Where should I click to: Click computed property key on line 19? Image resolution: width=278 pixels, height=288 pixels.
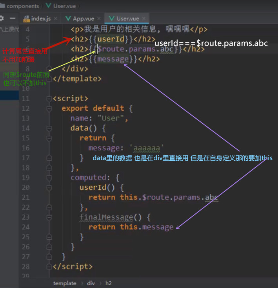tap(89, 178)
